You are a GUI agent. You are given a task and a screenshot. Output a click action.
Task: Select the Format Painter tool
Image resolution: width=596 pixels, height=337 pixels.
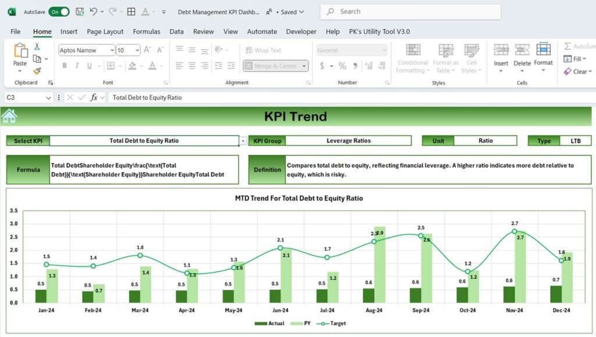click(38, 71)
